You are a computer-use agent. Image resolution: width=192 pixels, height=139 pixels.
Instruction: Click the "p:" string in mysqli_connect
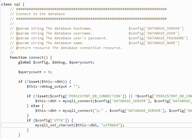[99, 111]
